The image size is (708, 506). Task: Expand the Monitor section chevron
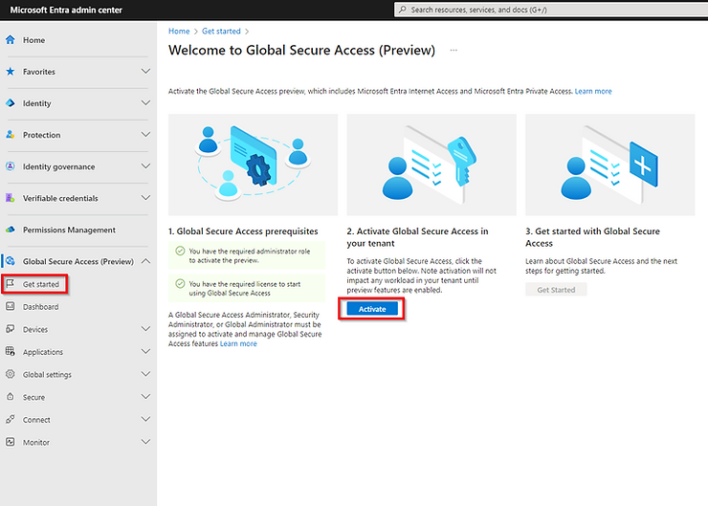(x=145, y=442)
